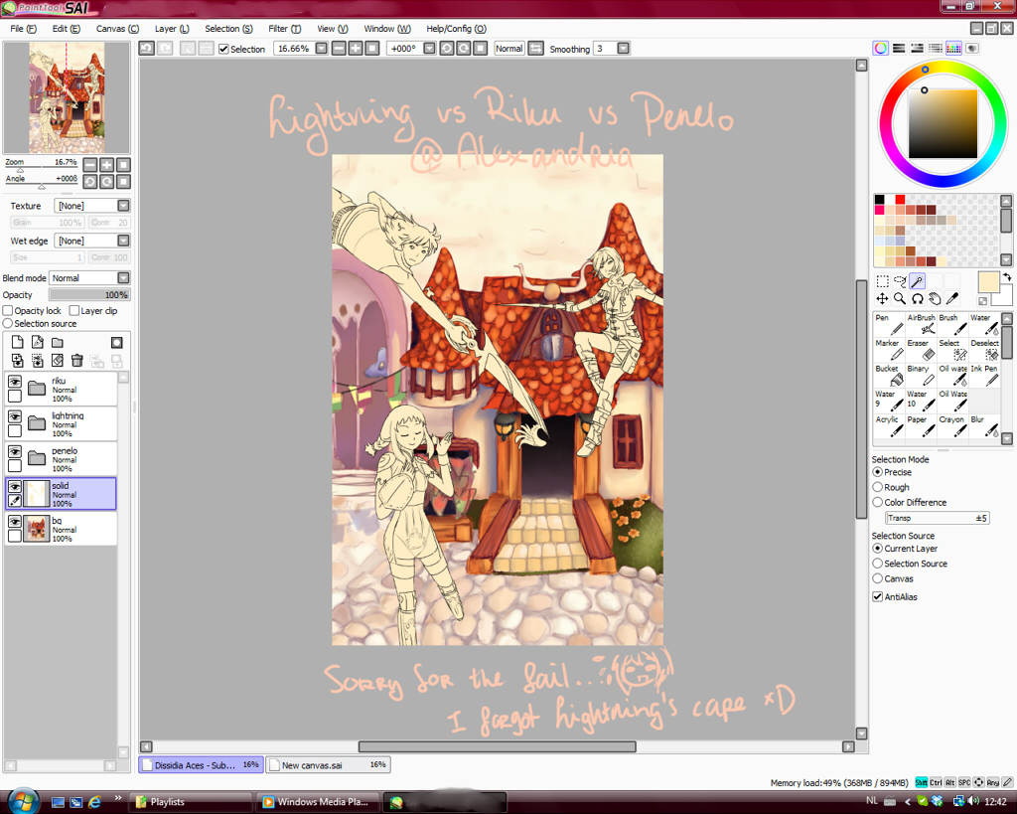Open the Blend mode dropdown

click(123, 278)
